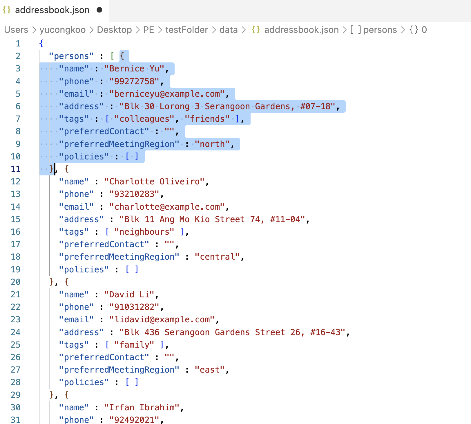Click the "central" meeting region value
This screenshot has height=424, width=471.
(218, 257)
